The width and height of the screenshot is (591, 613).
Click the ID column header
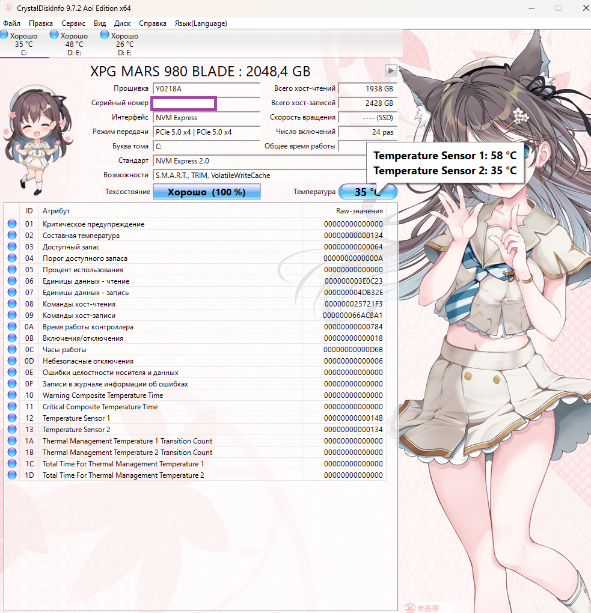click(29, 211)
